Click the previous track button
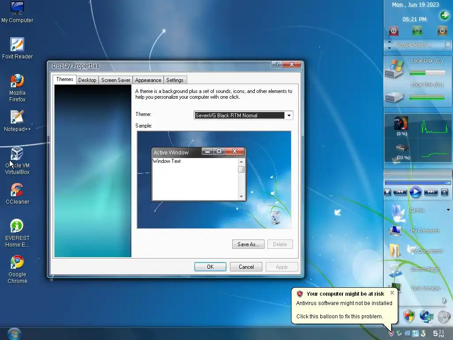 coord(400,192)
